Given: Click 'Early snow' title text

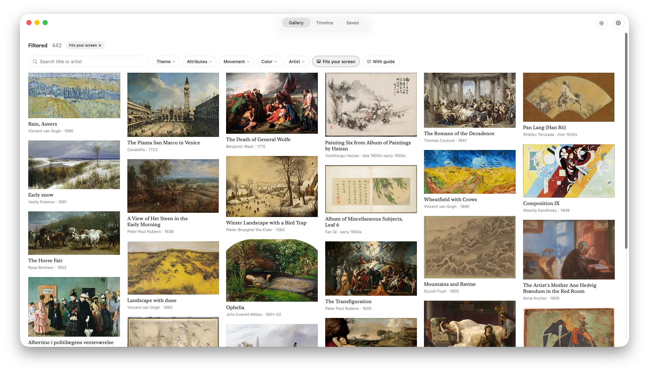Looking at the screenshot, I should click(x=41, y=195).
